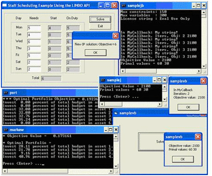Viewport: 212px width, 176px height.
Task: Click 'License string : Eval Use Only' in samplejb
Action: pyautogui.click(x=155, y=19)
